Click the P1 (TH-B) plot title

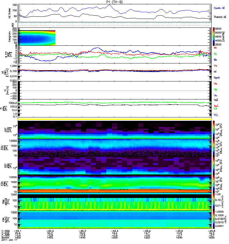tap(114, 2)
